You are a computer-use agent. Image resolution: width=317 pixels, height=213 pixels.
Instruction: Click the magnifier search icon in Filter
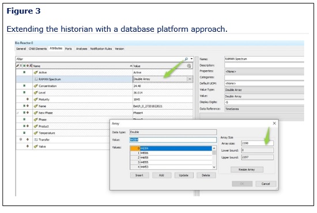pos(186,59)
